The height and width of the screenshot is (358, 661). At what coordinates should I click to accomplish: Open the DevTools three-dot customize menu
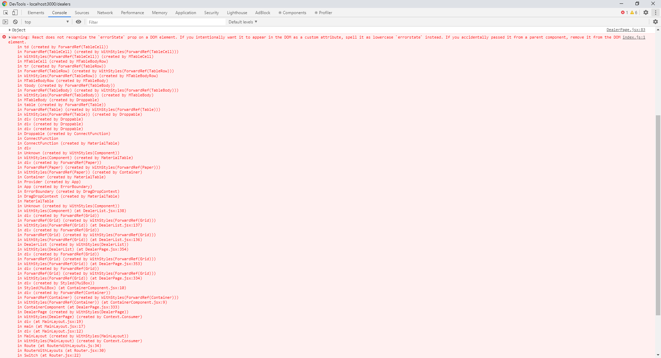(655, 12)
